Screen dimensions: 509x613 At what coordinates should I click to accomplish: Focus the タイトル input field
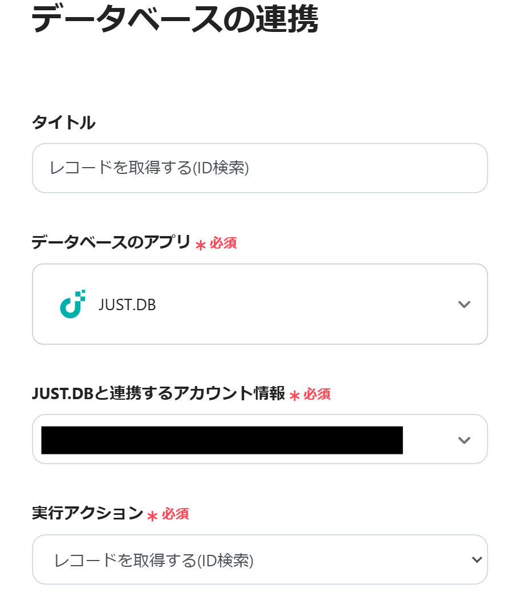click(x=259, y=168)
